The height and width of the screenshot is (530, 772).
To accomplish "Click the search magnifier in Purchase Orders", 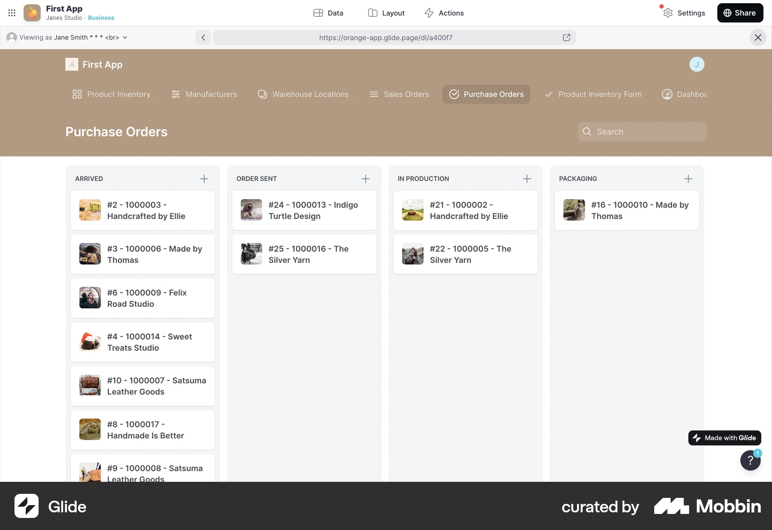I will (x=587, y=131).
